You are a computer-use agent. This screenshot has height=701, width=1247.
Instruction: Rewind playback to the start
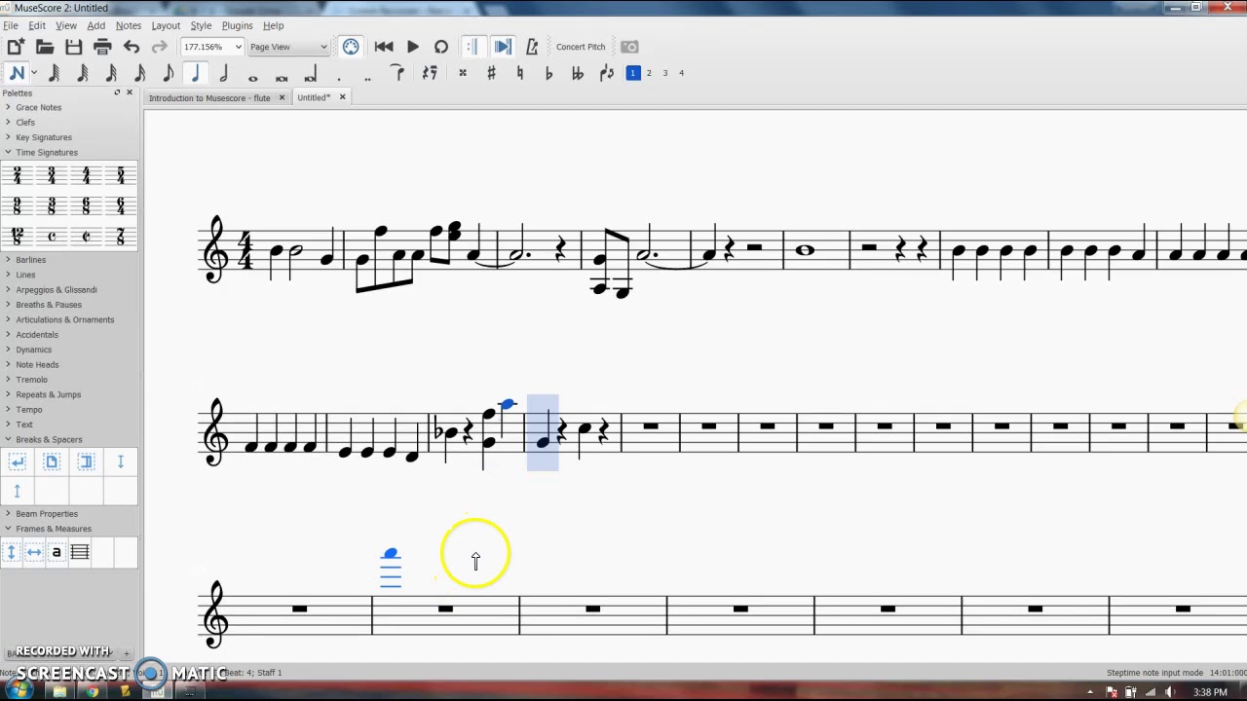click(x=384, y=47)
